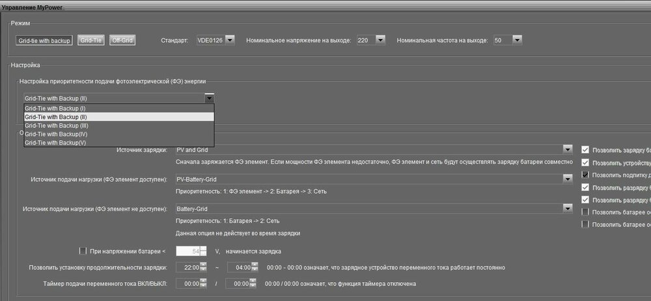
Task: Toggle the 'Позволить подпитку' checkbox
Action: click(585, 175)
